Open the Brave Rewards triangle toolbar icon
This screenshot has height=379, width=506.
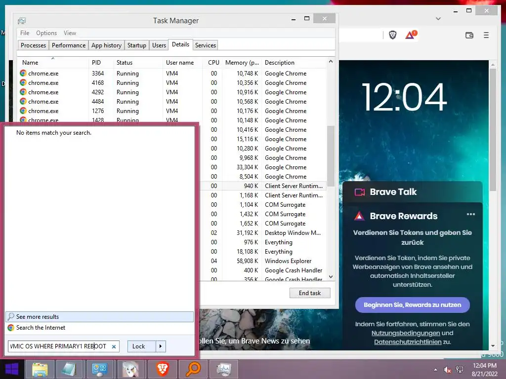coord(411,35)
